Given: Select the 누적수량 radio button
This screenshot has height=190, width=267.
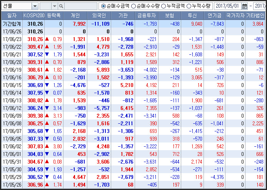Looking at the screenshot, I should coord(189,6).
